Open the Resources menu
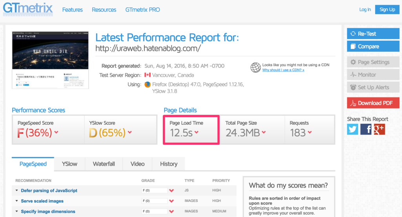Viewport: 402px width, 217px height. 104,10
